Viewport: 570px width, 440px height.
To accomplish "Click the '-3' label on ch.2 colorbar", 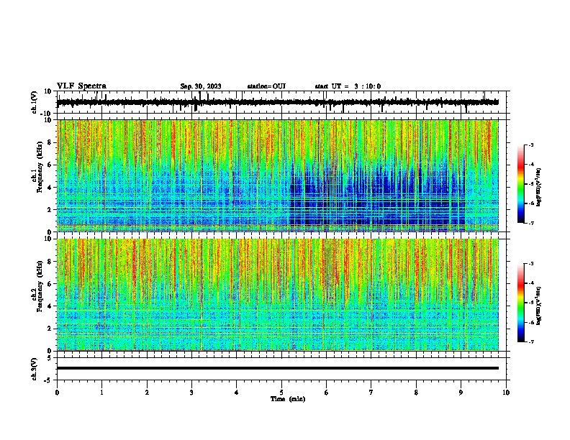I will click(x=531, y=264).
